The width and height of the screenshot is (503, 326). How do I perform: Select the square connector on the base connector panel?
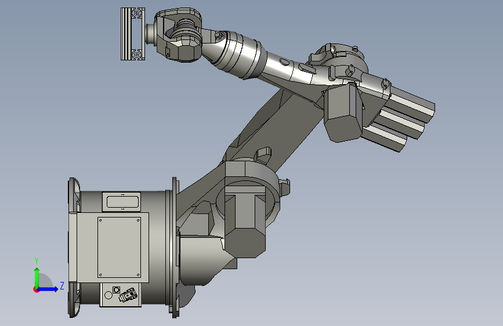[116, 289]
